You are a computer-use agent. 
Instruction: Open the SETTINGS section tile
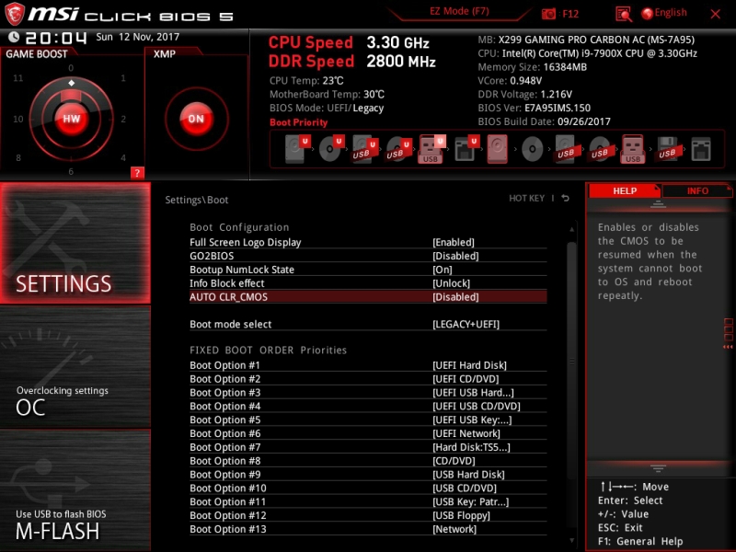point(75,243)
